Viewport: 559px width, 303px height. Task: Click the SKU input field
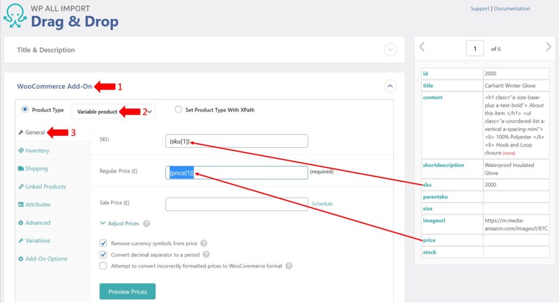click(237, 141)
